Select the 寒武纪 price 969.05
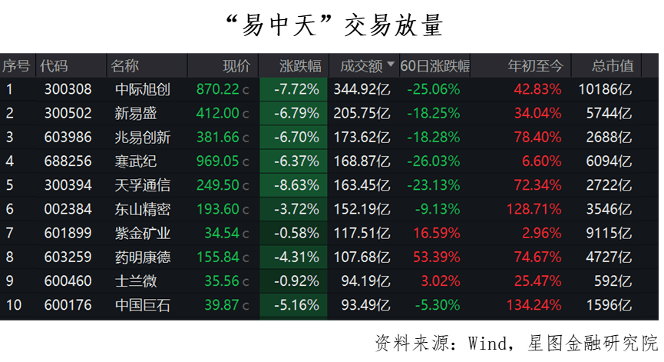The width and height of the screenshot is (664, 362). [x=218, y=161]
